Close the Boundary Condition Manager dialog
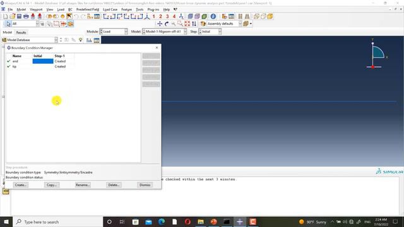404x227 pixels. click(x=157, y=48)
